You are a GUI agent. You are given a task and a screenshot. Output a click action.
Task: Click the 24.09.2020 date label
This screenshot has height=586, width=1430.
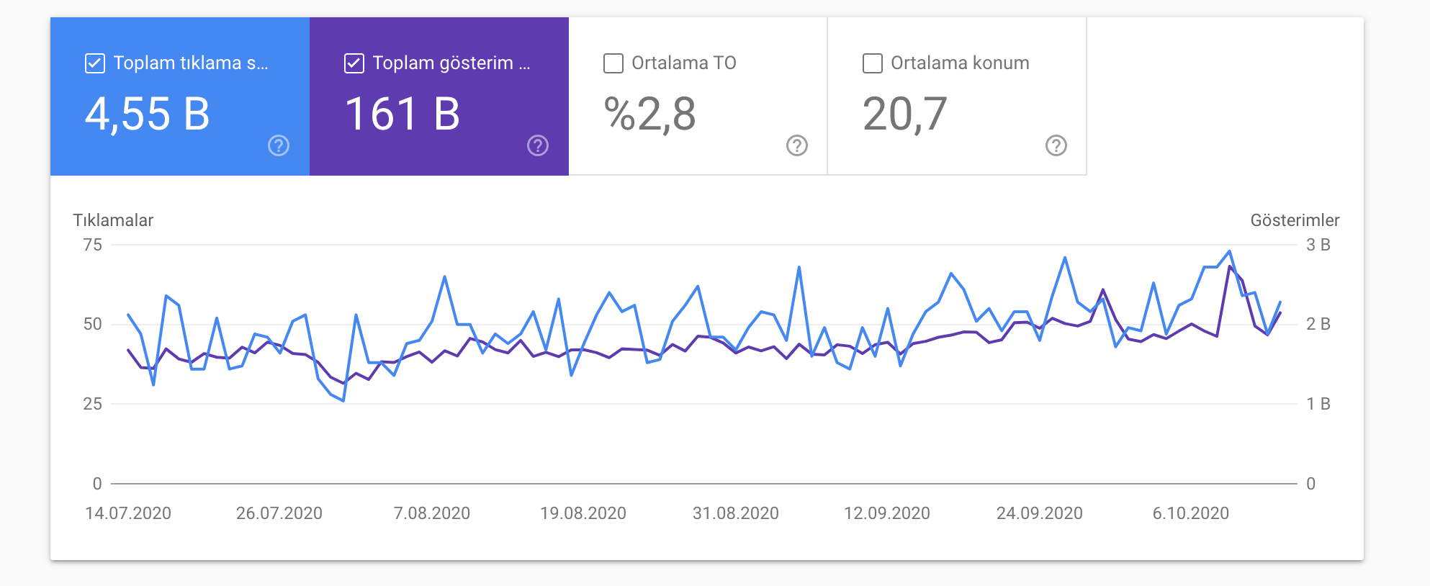click(x=1040, y=513)
